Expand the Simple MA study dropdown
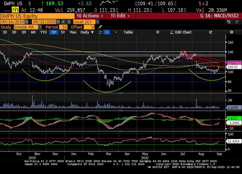242x174 pixels. pos(40,27)
